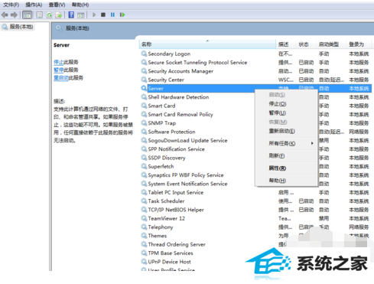Click the forward arrow toolbar icon
The width and height of the screenshot is (374, 284).
pyautogui.click(x=14, y=15)
